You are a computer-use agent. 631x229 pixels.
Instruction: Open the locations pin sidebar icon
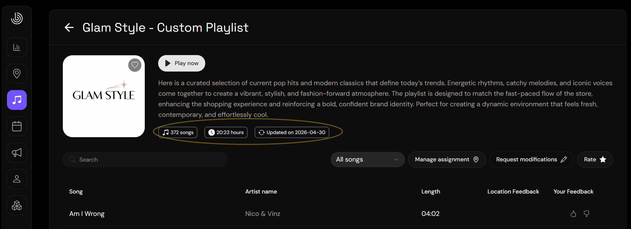[x=17, y=74]
